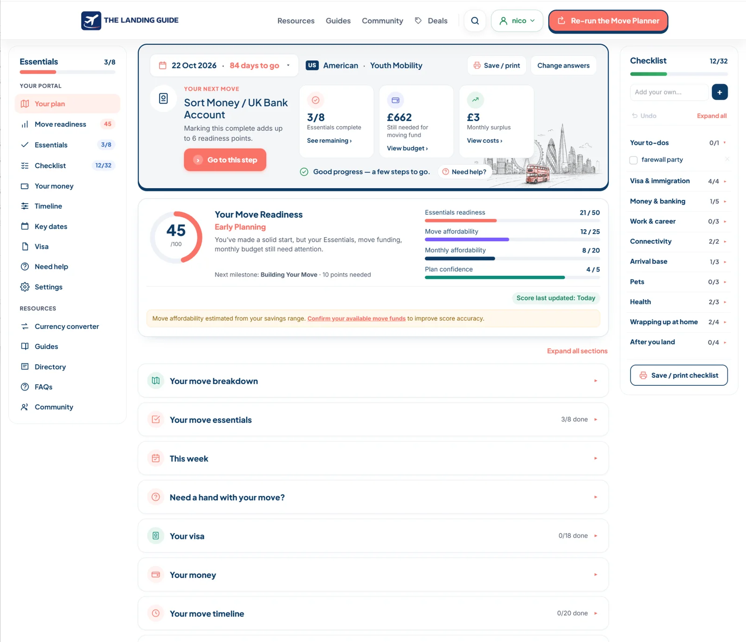This screenshot has height=642, width=746.
Task: Click the passport icon next to Your Next Move
Action: (x=163, y=98)
